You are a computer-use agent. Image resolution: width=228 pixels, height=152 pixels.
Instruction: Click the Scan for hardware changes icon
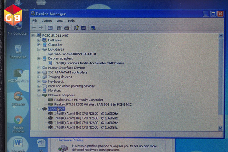pos(93,28)
